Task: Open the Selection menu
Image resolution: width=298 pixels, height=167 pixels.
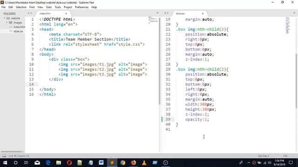Action: click(x=21, y=7)
